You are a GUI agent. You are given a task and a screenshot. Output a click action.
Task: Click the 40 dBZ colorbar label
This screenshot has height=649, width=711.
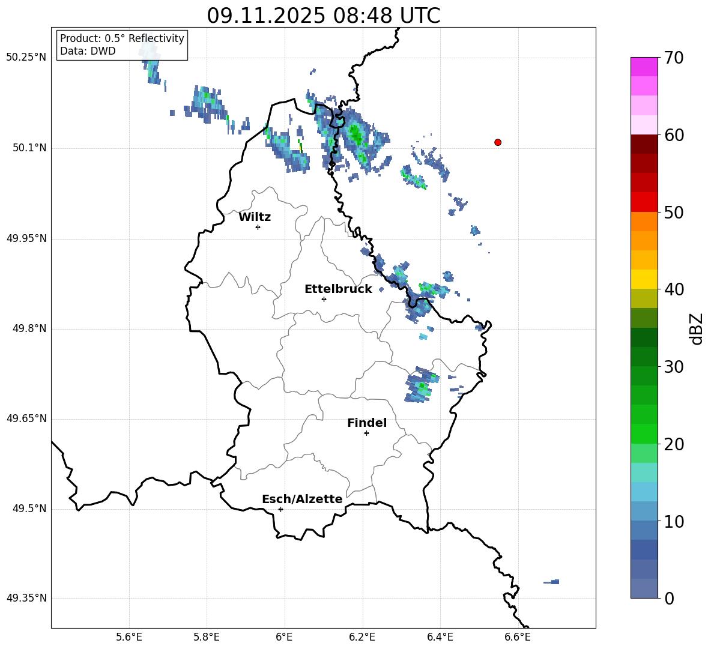674,289
